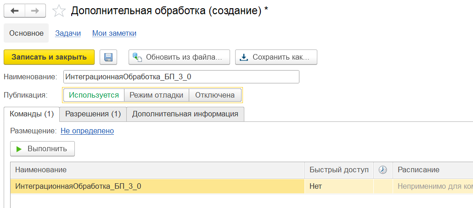The width and height of the screenshot is (473, 208).
Task: Switch to the Команды (1) tab
Action: [32, 114]
